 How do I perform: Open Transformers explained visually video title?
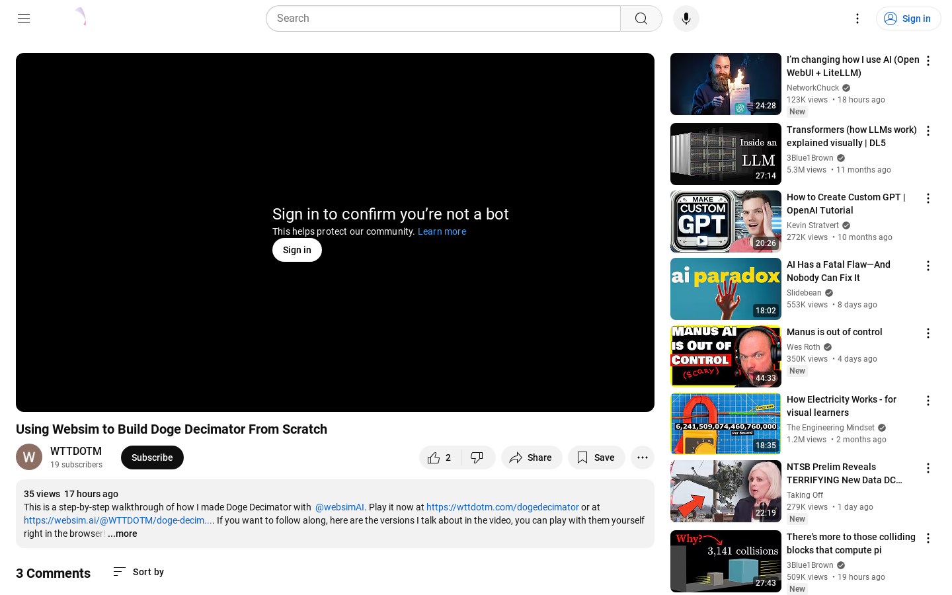[852, 136]
